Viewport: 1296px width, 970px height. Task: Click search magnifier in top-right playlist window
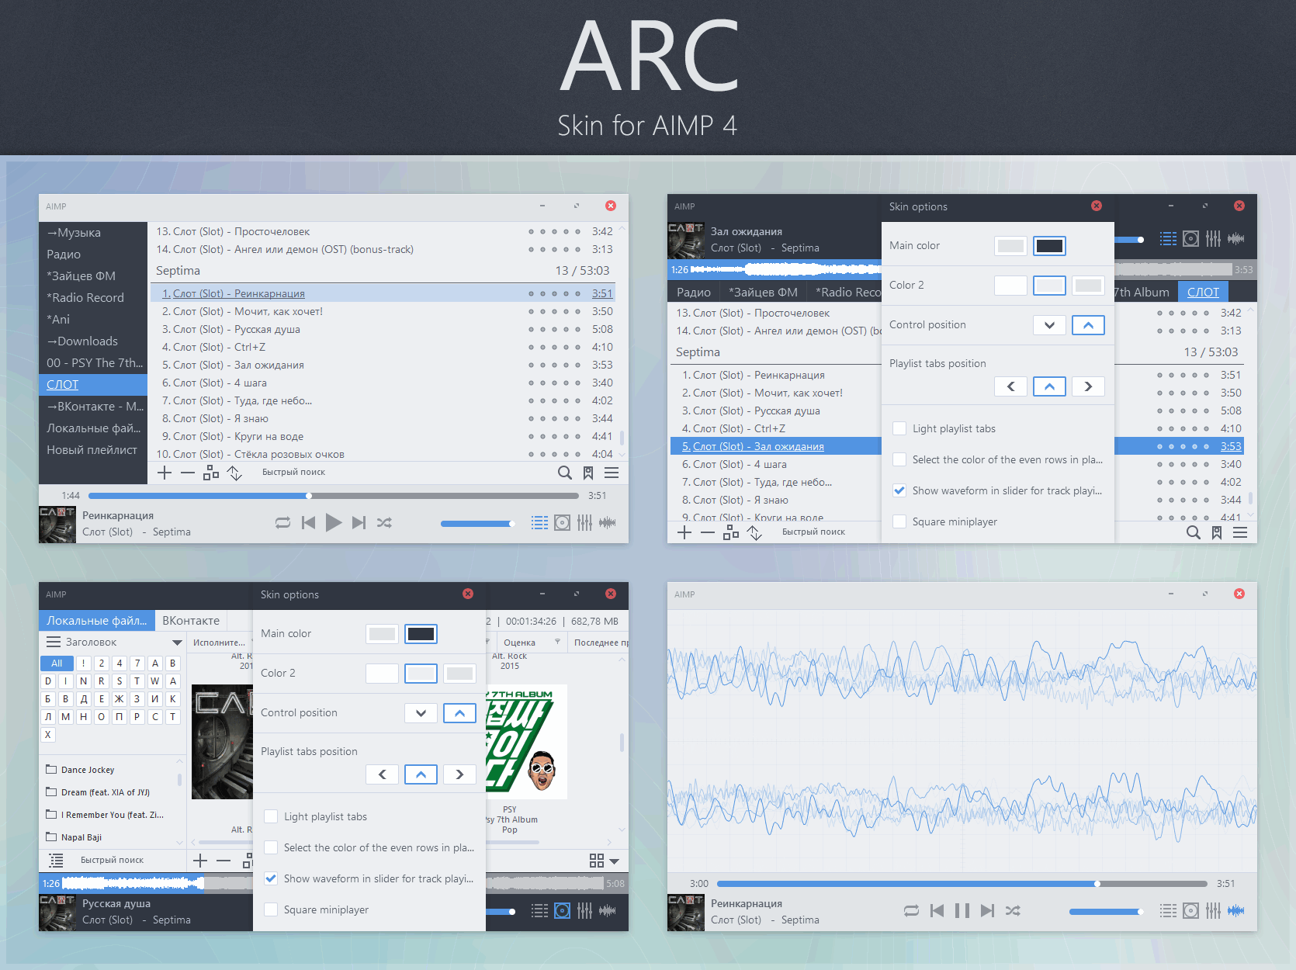[1194, 532]
